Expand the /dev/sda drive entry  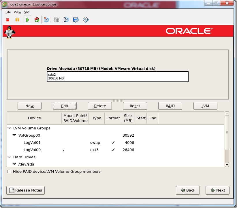14,164
